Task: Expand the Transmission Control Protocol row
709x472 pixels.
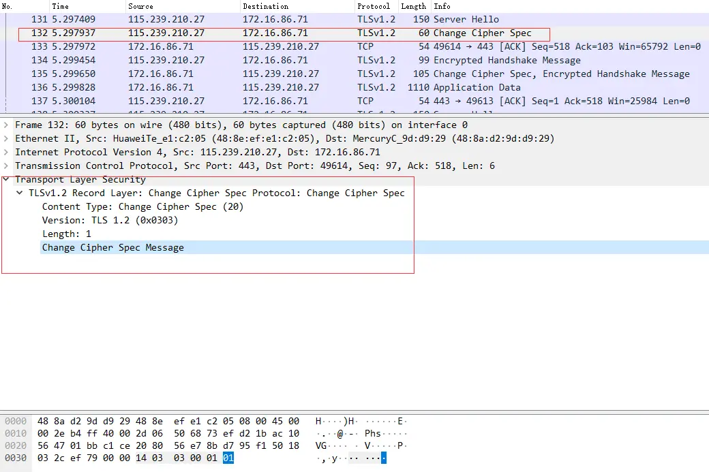Action: 6,166
